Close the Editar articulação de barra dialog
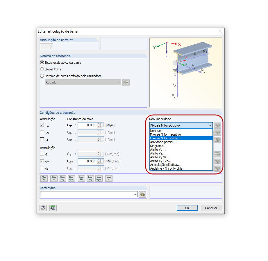The width and height of the screenshot is (268, 261). point(220,31)
